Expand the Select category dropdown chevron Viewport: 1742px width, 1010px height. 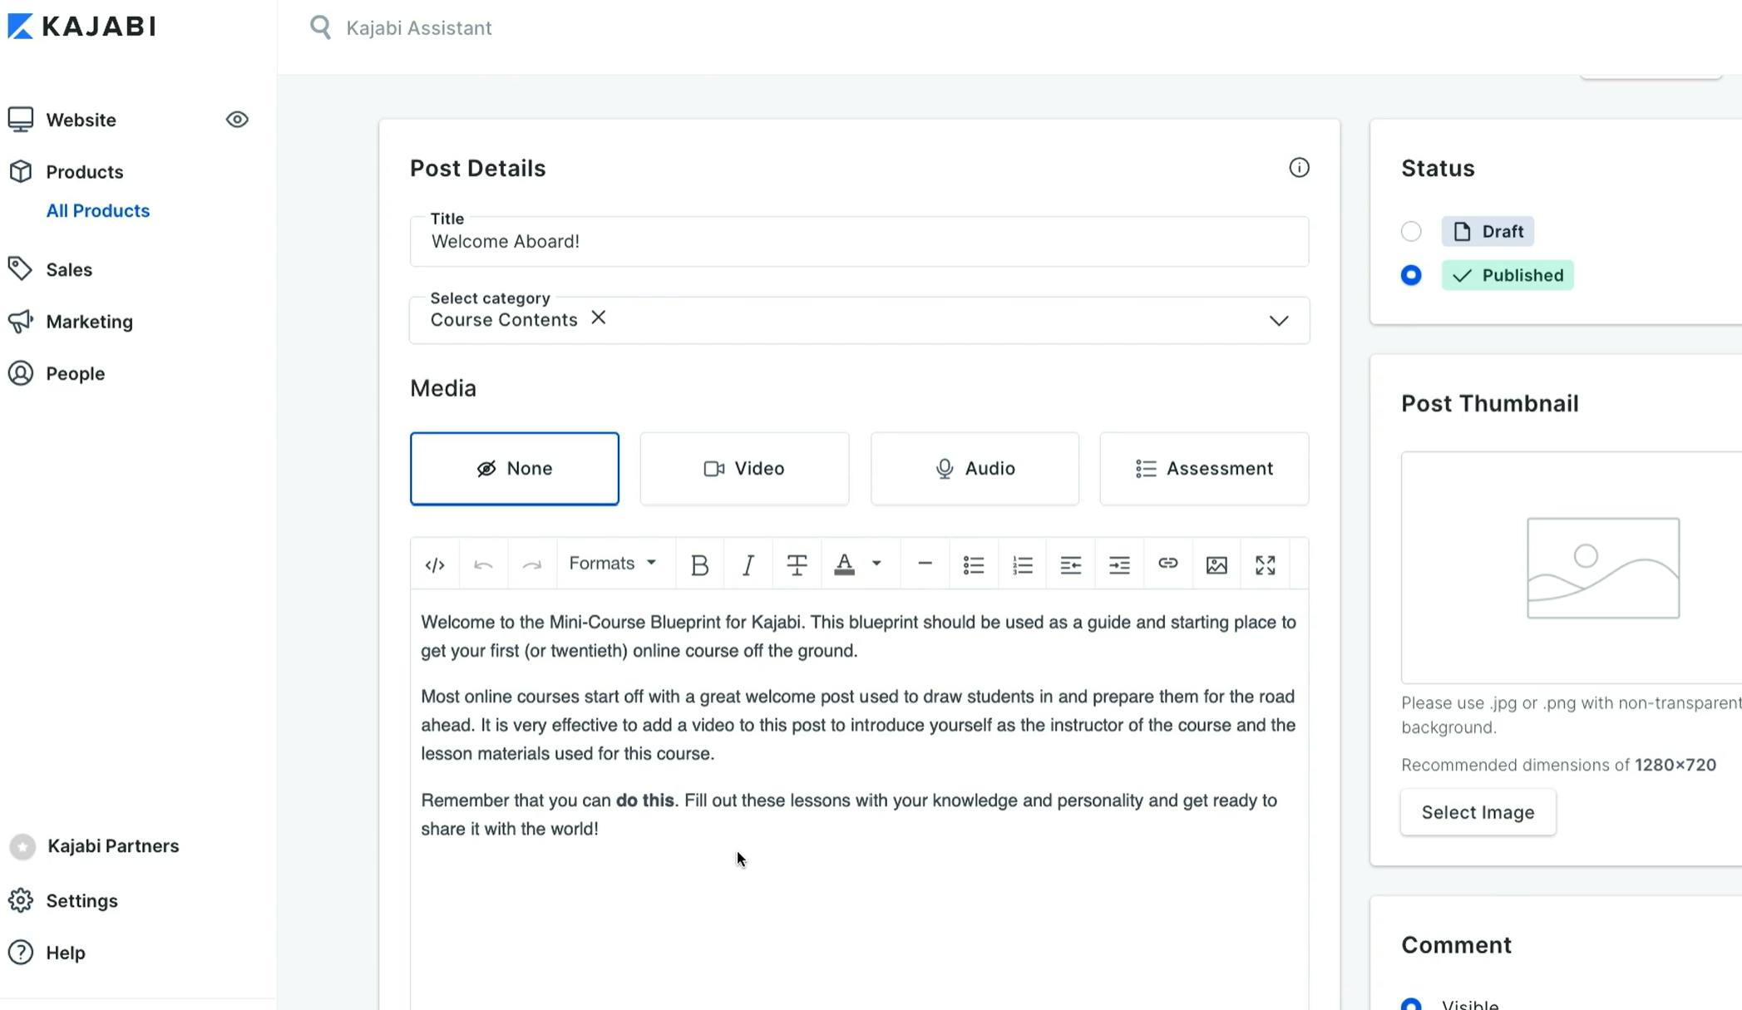click(x=1278, y=321)
